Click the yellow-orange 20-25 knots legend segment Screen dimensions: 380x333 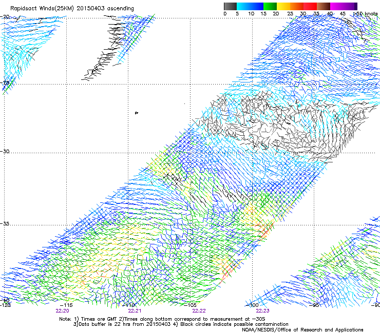283,6
